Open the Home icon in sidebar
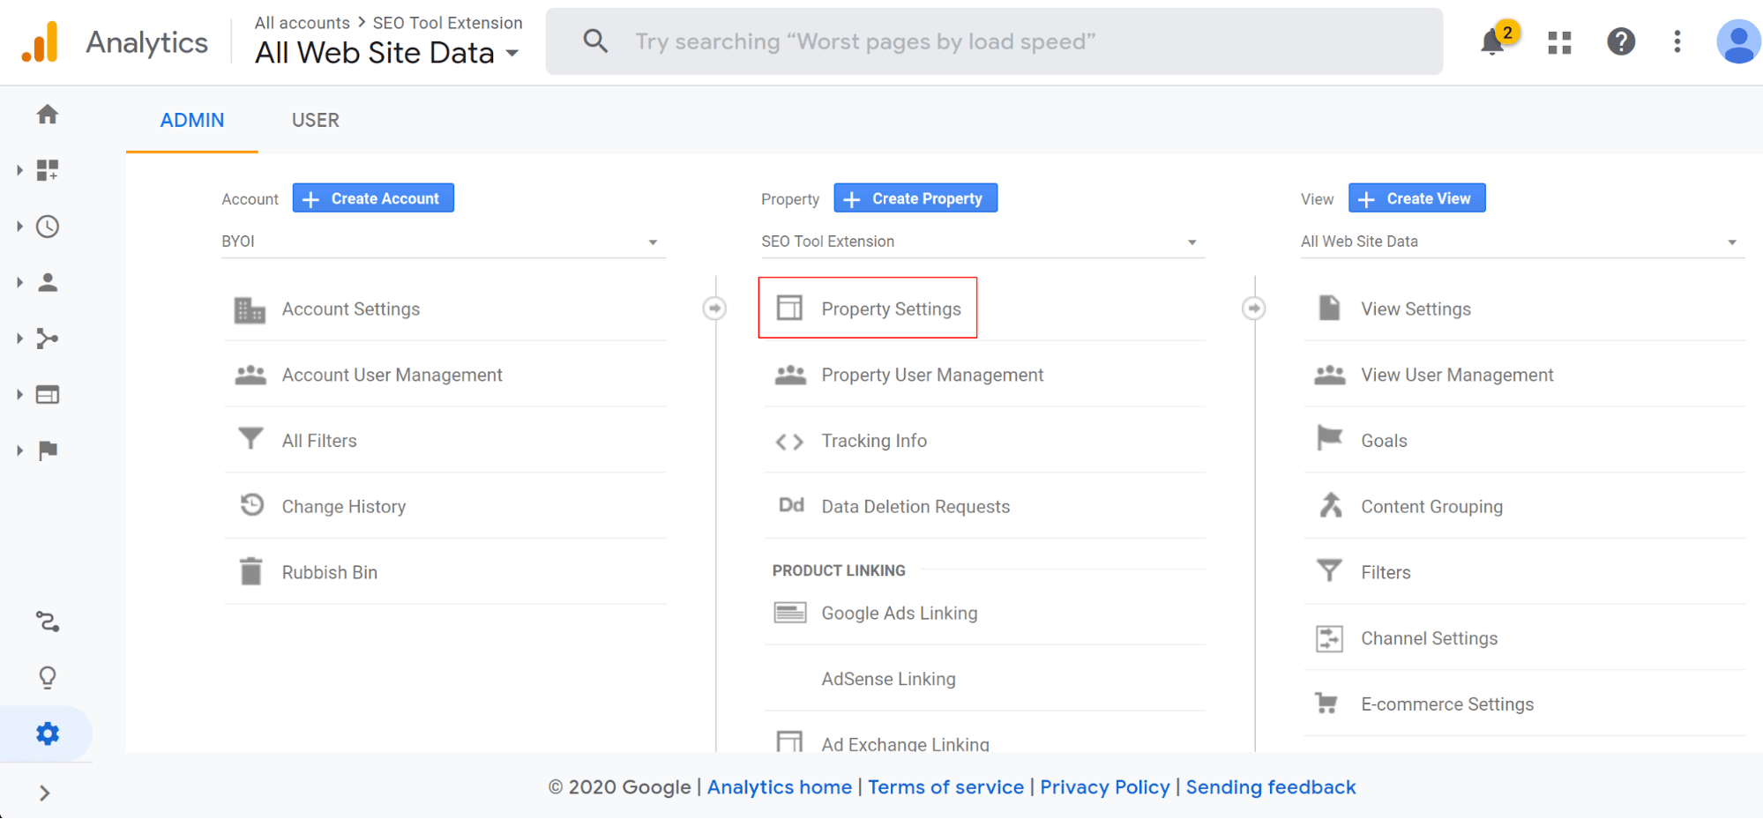 (48, 115)
